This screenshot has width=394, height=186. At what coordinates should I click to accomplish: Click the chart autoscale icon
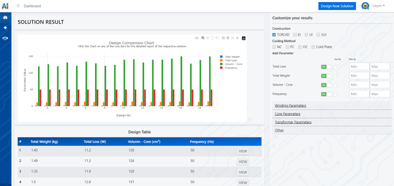point(232,38)
